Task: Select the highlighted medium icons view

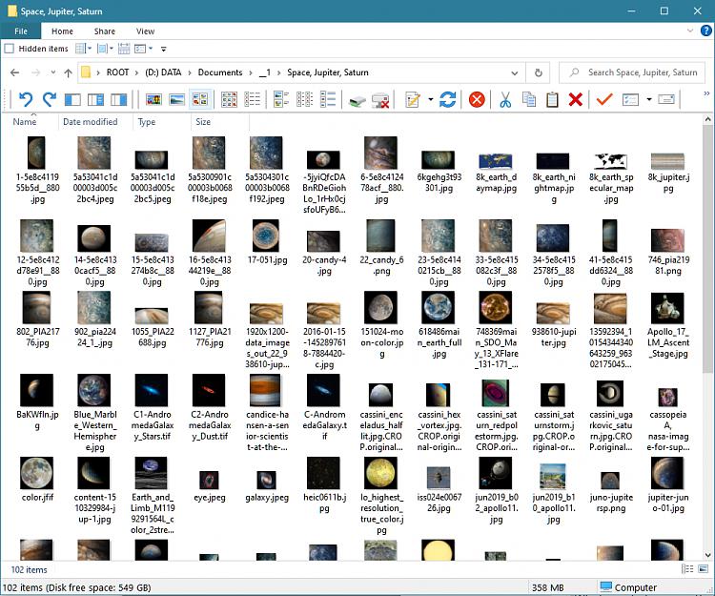Action: (200, 99)
